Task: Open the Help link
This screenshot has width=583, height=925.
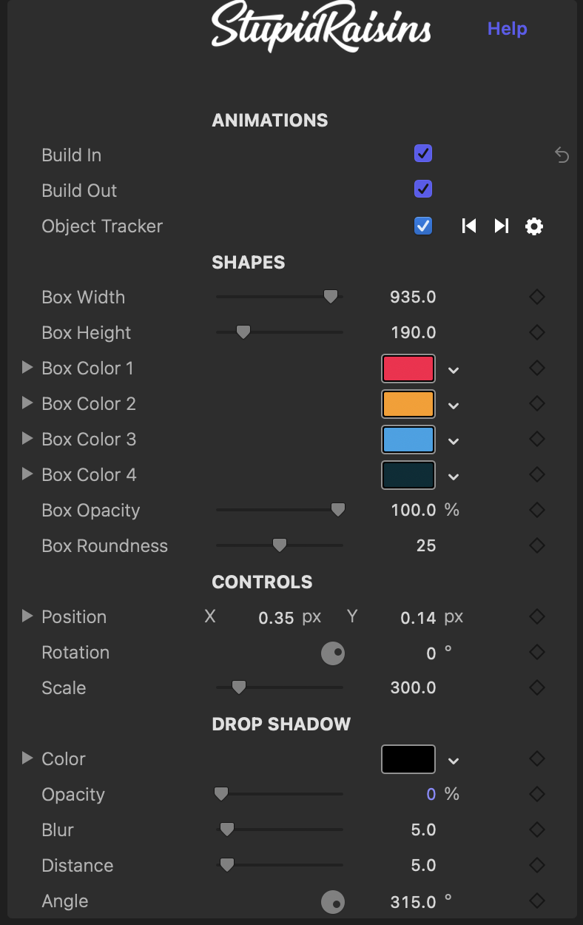Action: coord(508,29)
